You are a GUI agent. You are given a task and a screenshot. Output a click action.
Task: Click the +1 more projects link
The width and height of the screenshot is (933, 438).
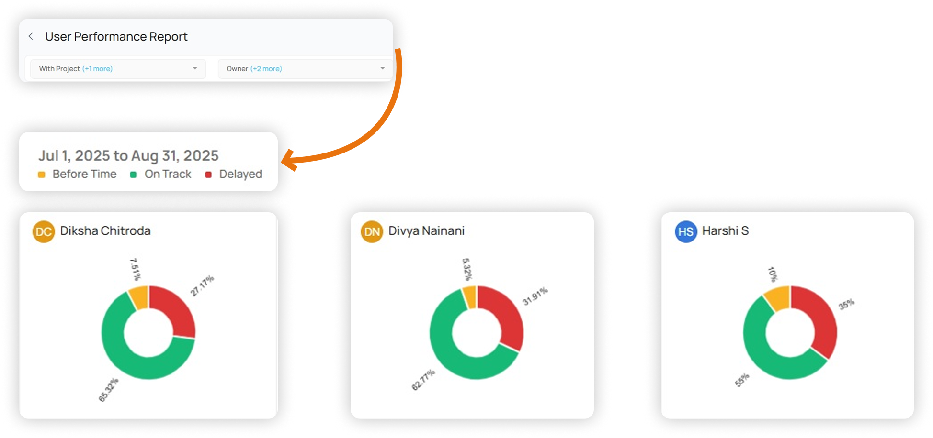click(x=97, y=69)
